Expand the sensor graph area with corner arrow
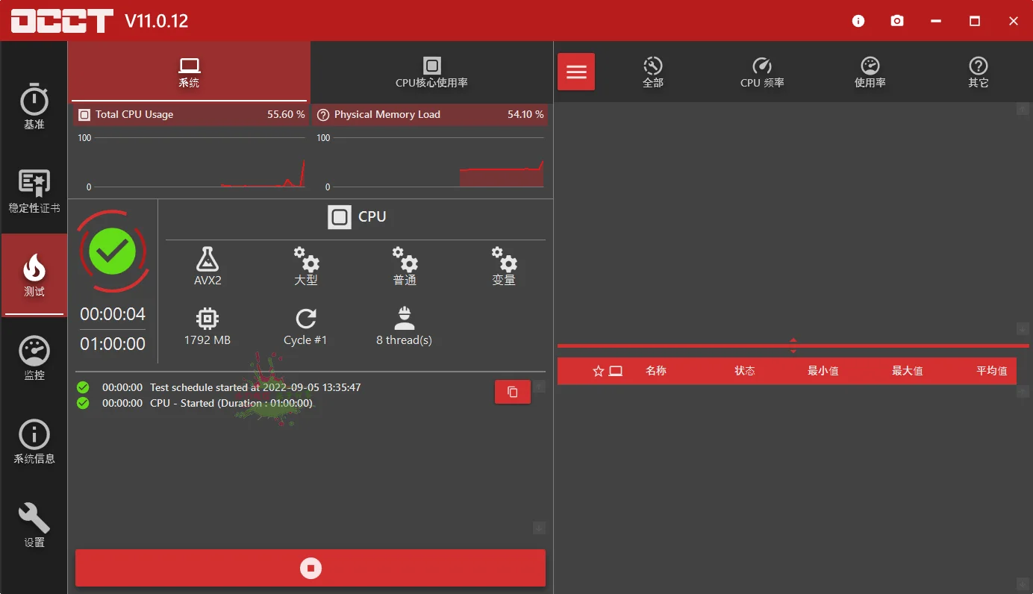Screen dimensions: 1033x594 [1022, 109]
